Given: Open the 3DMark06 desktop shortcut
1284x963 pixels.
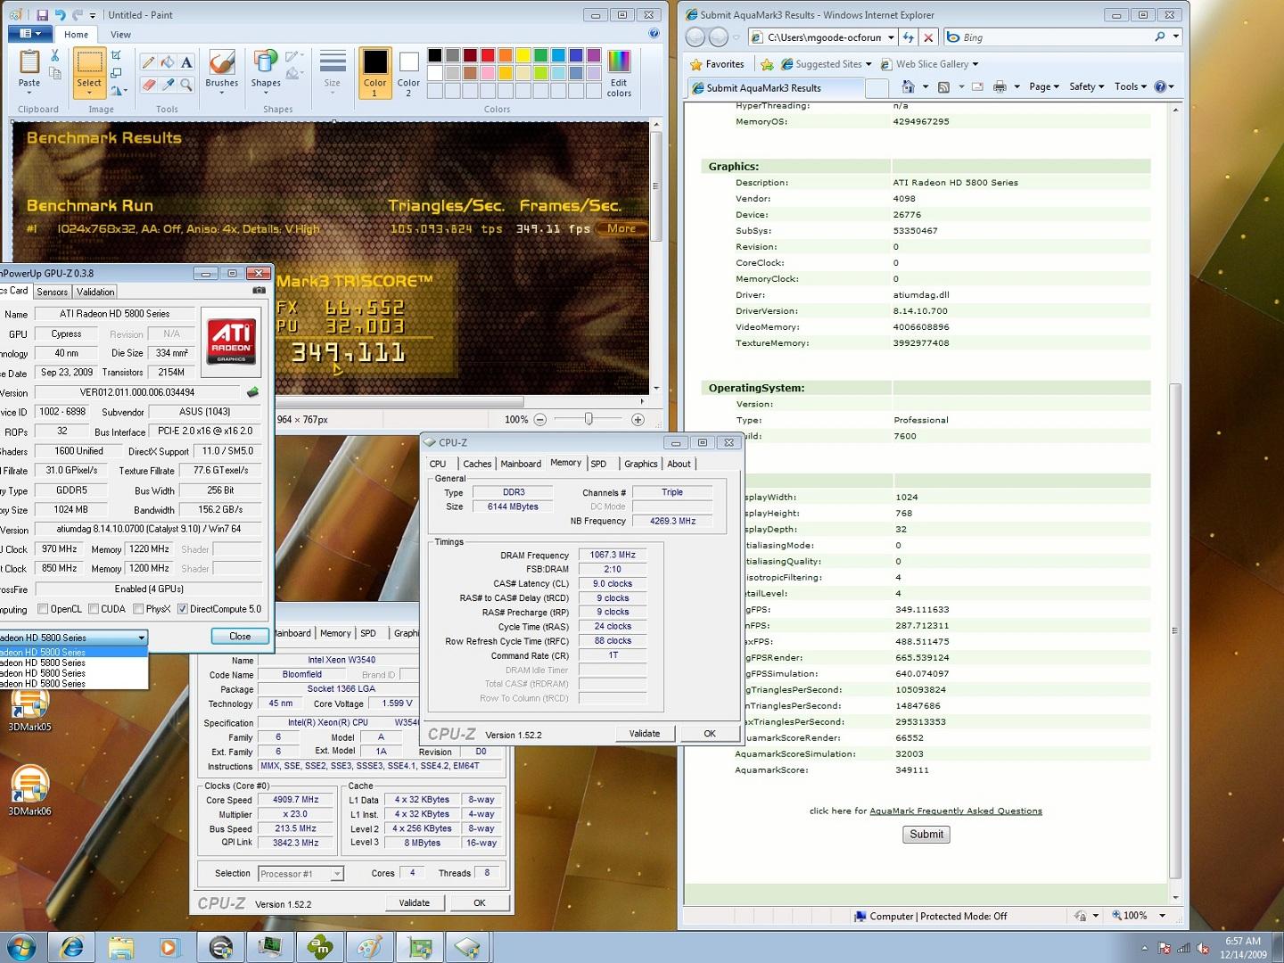Looking at the screenshot, I should (x=29, y=791).
